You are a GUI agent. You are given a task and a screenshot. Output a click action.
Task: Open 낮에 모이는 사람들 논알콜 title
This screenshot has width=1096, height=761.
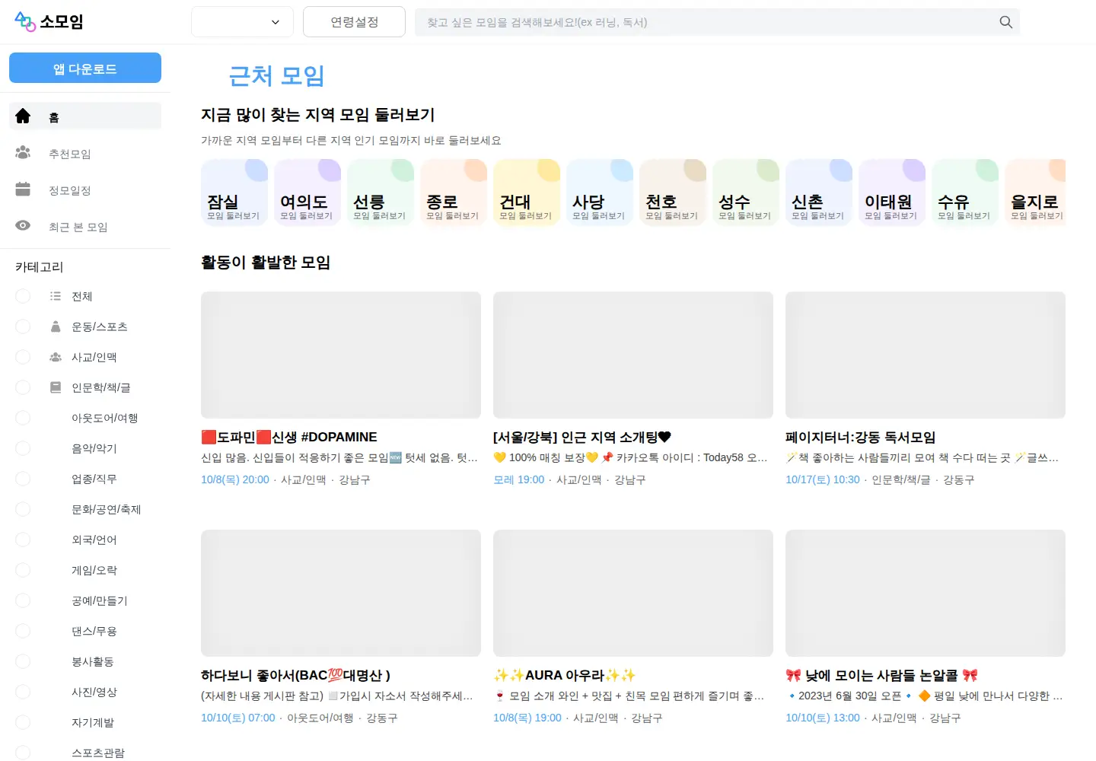tap(881, 675)
